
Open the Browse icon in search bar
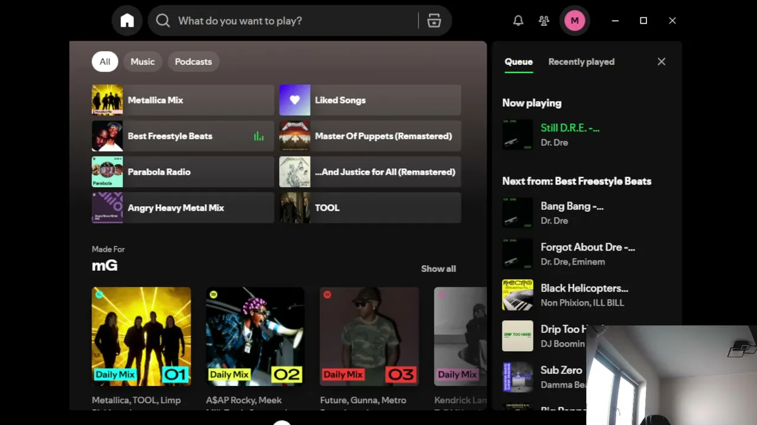[434, 21]
